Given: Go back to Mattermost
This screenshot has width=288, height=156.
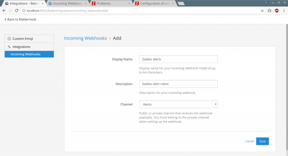Looking at the screenshot, I should 20,19.
